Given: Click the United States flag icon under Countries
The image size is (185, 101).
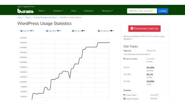Looking at the screenshot, I should 124,95.
